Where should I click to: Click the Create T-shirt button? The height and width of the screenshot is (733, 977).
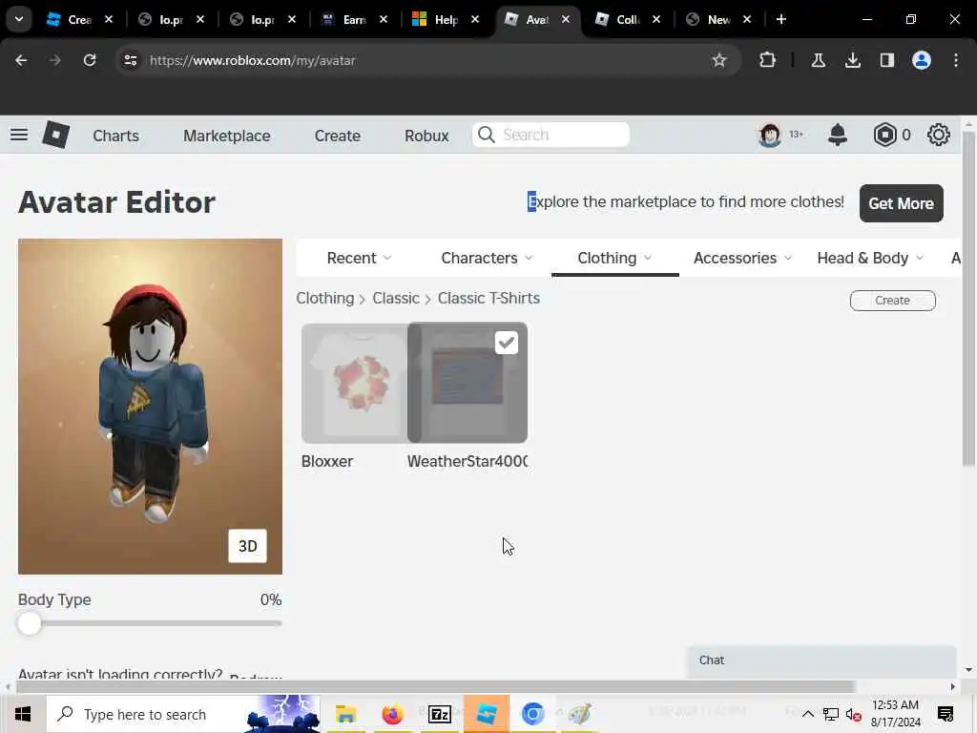click(892, 301)
